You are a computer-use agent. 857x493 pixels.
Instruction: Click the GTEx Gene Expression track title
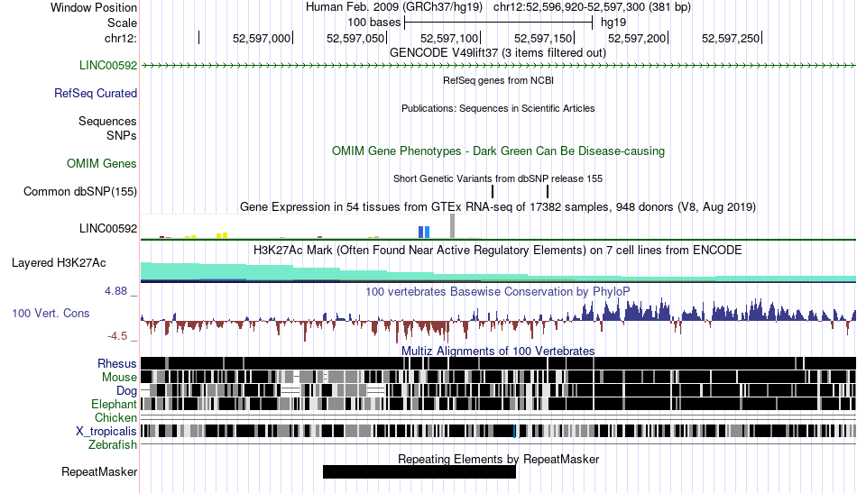pyautogui.click(x=498, y=207)
